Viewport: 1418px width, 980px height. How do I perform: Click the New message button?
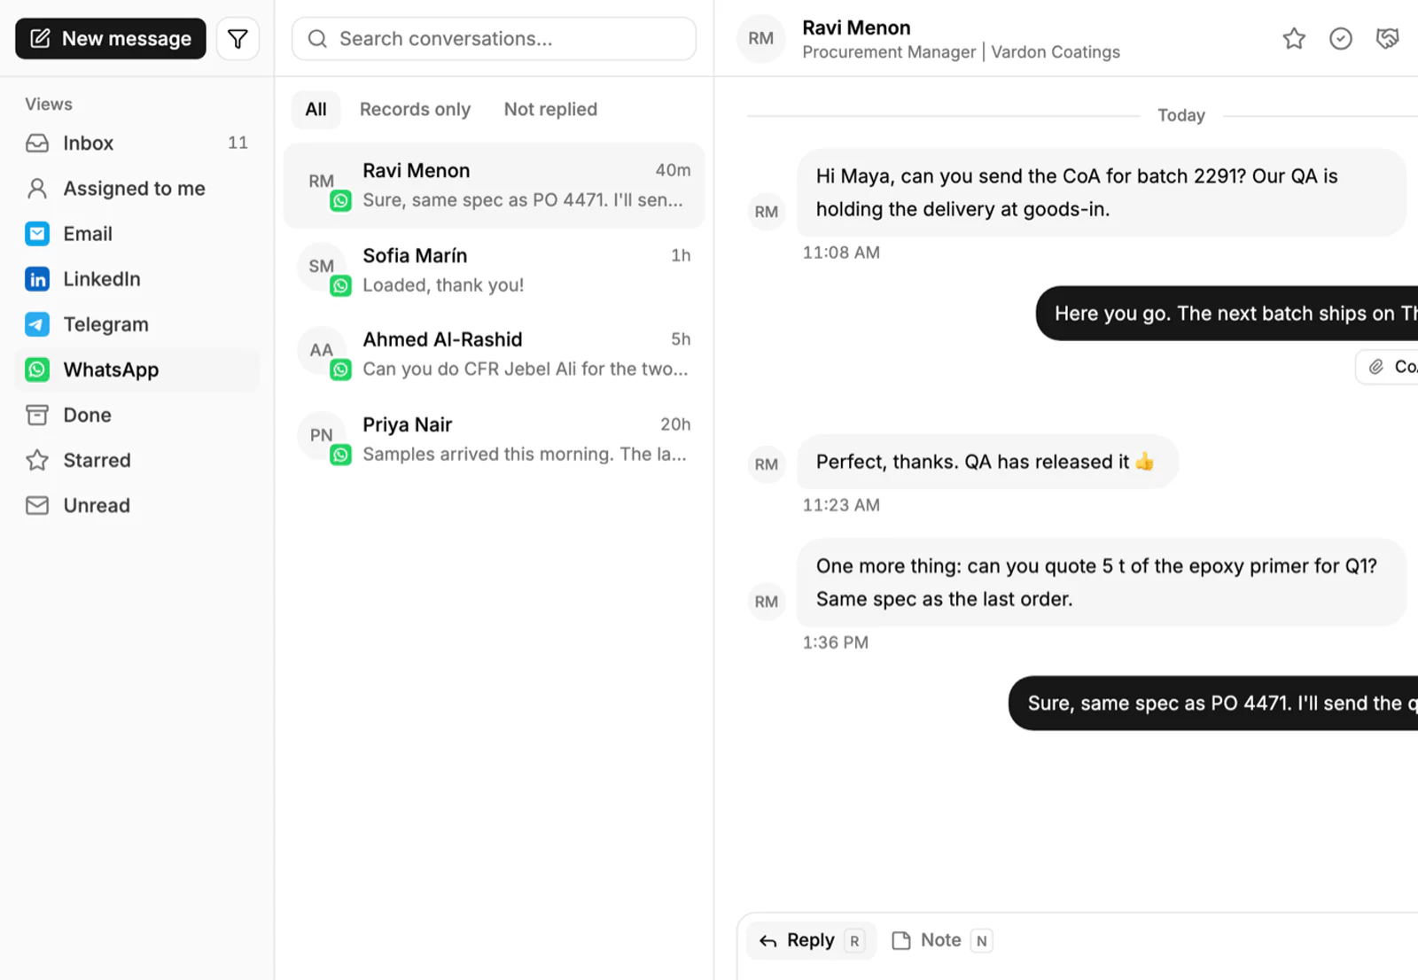point(111,38)
